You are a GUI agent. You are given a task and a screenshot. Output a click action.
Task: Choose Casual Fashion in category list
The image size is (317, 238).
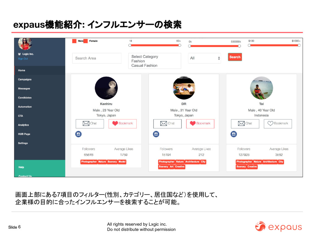pos(144,66)
